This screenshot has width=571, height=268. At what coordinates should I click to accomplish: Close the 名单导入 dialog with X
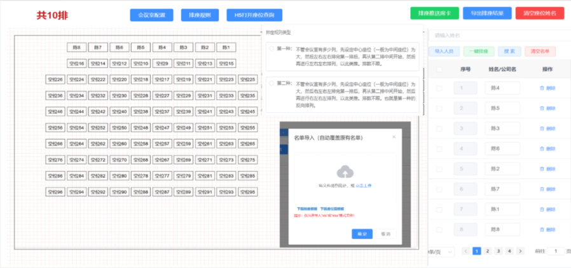pos(393,137)
